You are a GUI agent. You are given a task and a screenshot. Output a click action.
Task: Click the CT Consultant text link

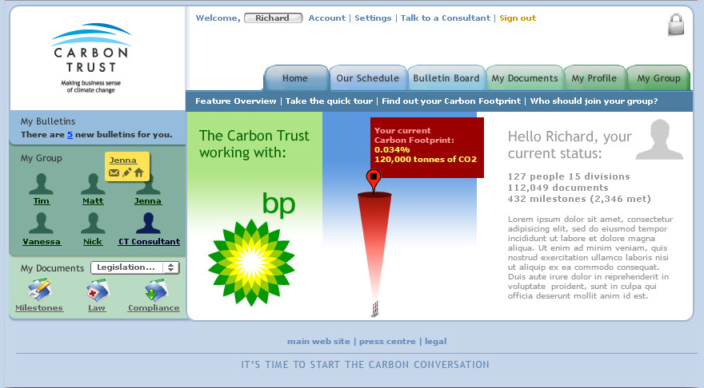pyautogui.click(x=149, y=241)
